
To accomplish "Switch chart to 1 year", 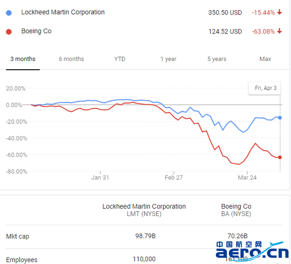I will pos(168,59).
